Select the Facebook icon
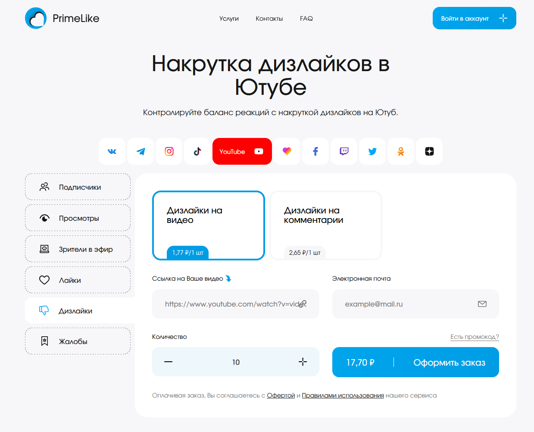This screenshot has width=534, height=432. click(315, 151)
